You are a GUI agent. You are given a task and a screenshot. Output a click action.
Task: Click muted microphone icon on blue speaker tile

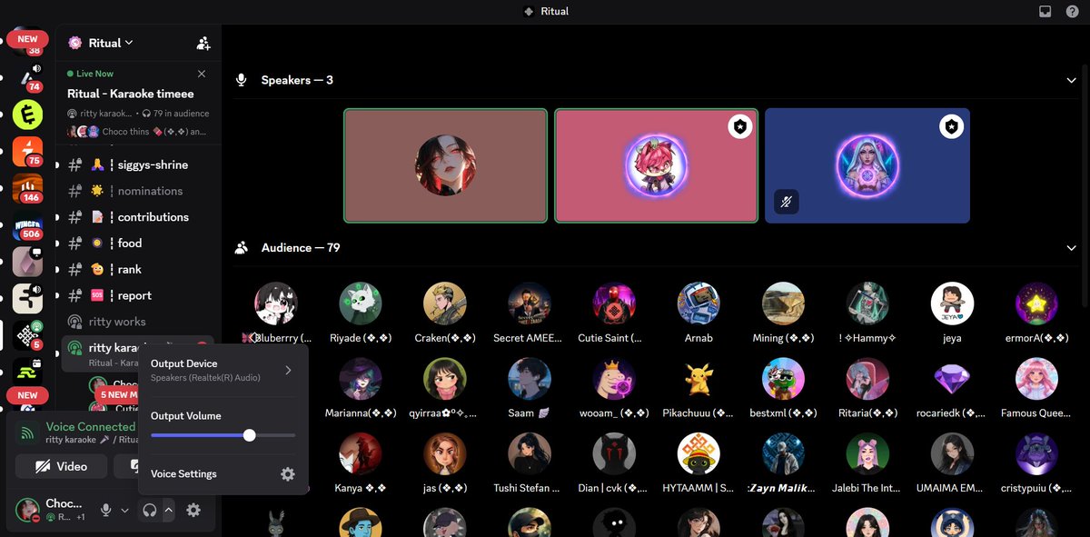click(x=786, y=202)
